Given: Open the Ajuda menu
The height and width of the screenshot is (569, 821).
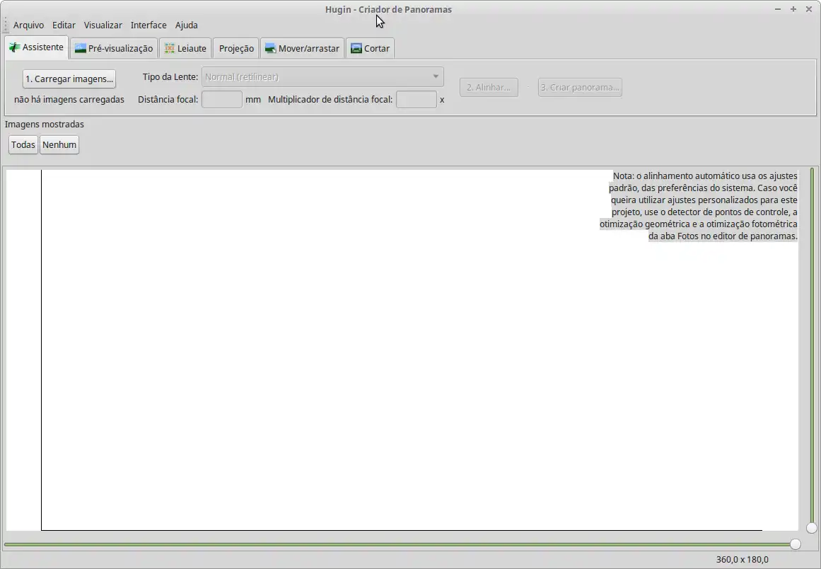Looking at the screenshot, I should point(186,25).
